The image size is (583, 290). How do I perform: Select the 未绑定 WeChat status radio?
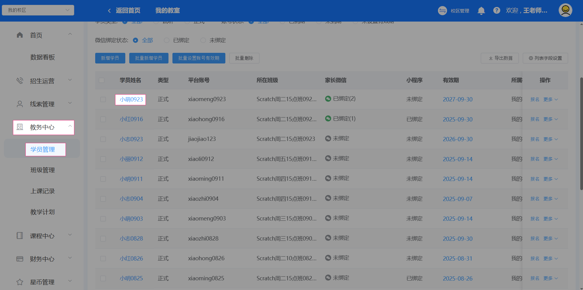point(203,40)
